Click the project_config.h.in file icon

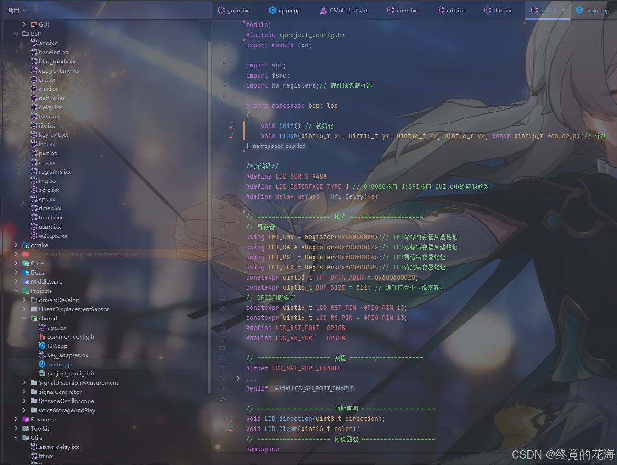pyautogui.click(x=42, y=373)
